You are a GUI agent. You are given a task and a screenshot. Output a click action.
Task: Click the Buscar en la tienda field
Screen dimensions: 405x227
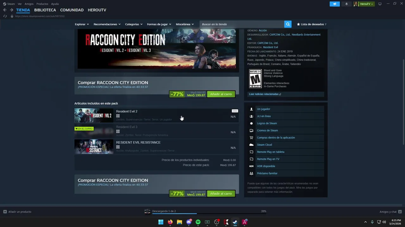click(x=242, y=24)
